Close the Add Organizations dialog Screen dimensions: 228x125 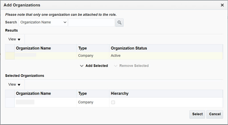click(222, 5)
